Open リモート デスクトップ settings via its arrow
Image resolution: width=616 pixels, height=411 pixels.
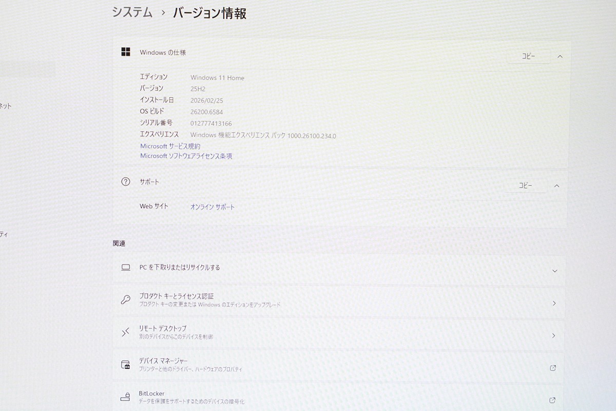coord(553,335)
